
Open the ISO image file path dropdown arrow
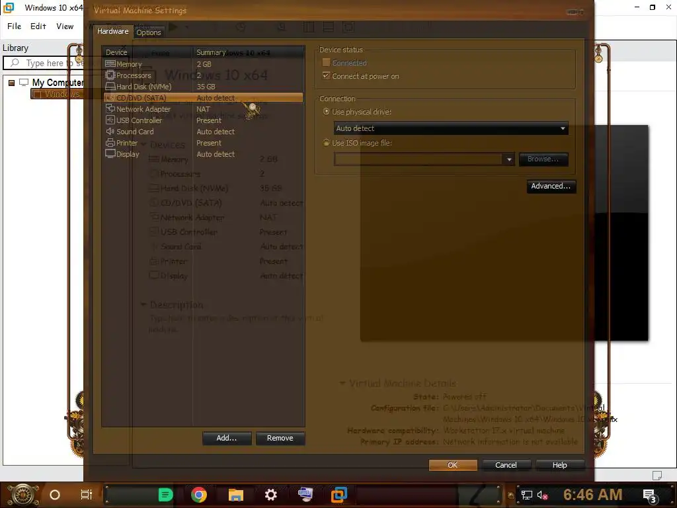pyautogui.click(x=509, y=159)
